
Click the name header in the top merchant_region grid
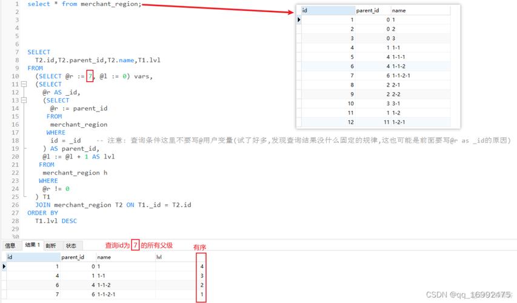pyautogui.click(x=421, y=10)
